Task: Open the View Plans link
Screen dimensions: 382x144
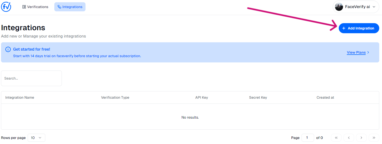Action: pos(356,52)
